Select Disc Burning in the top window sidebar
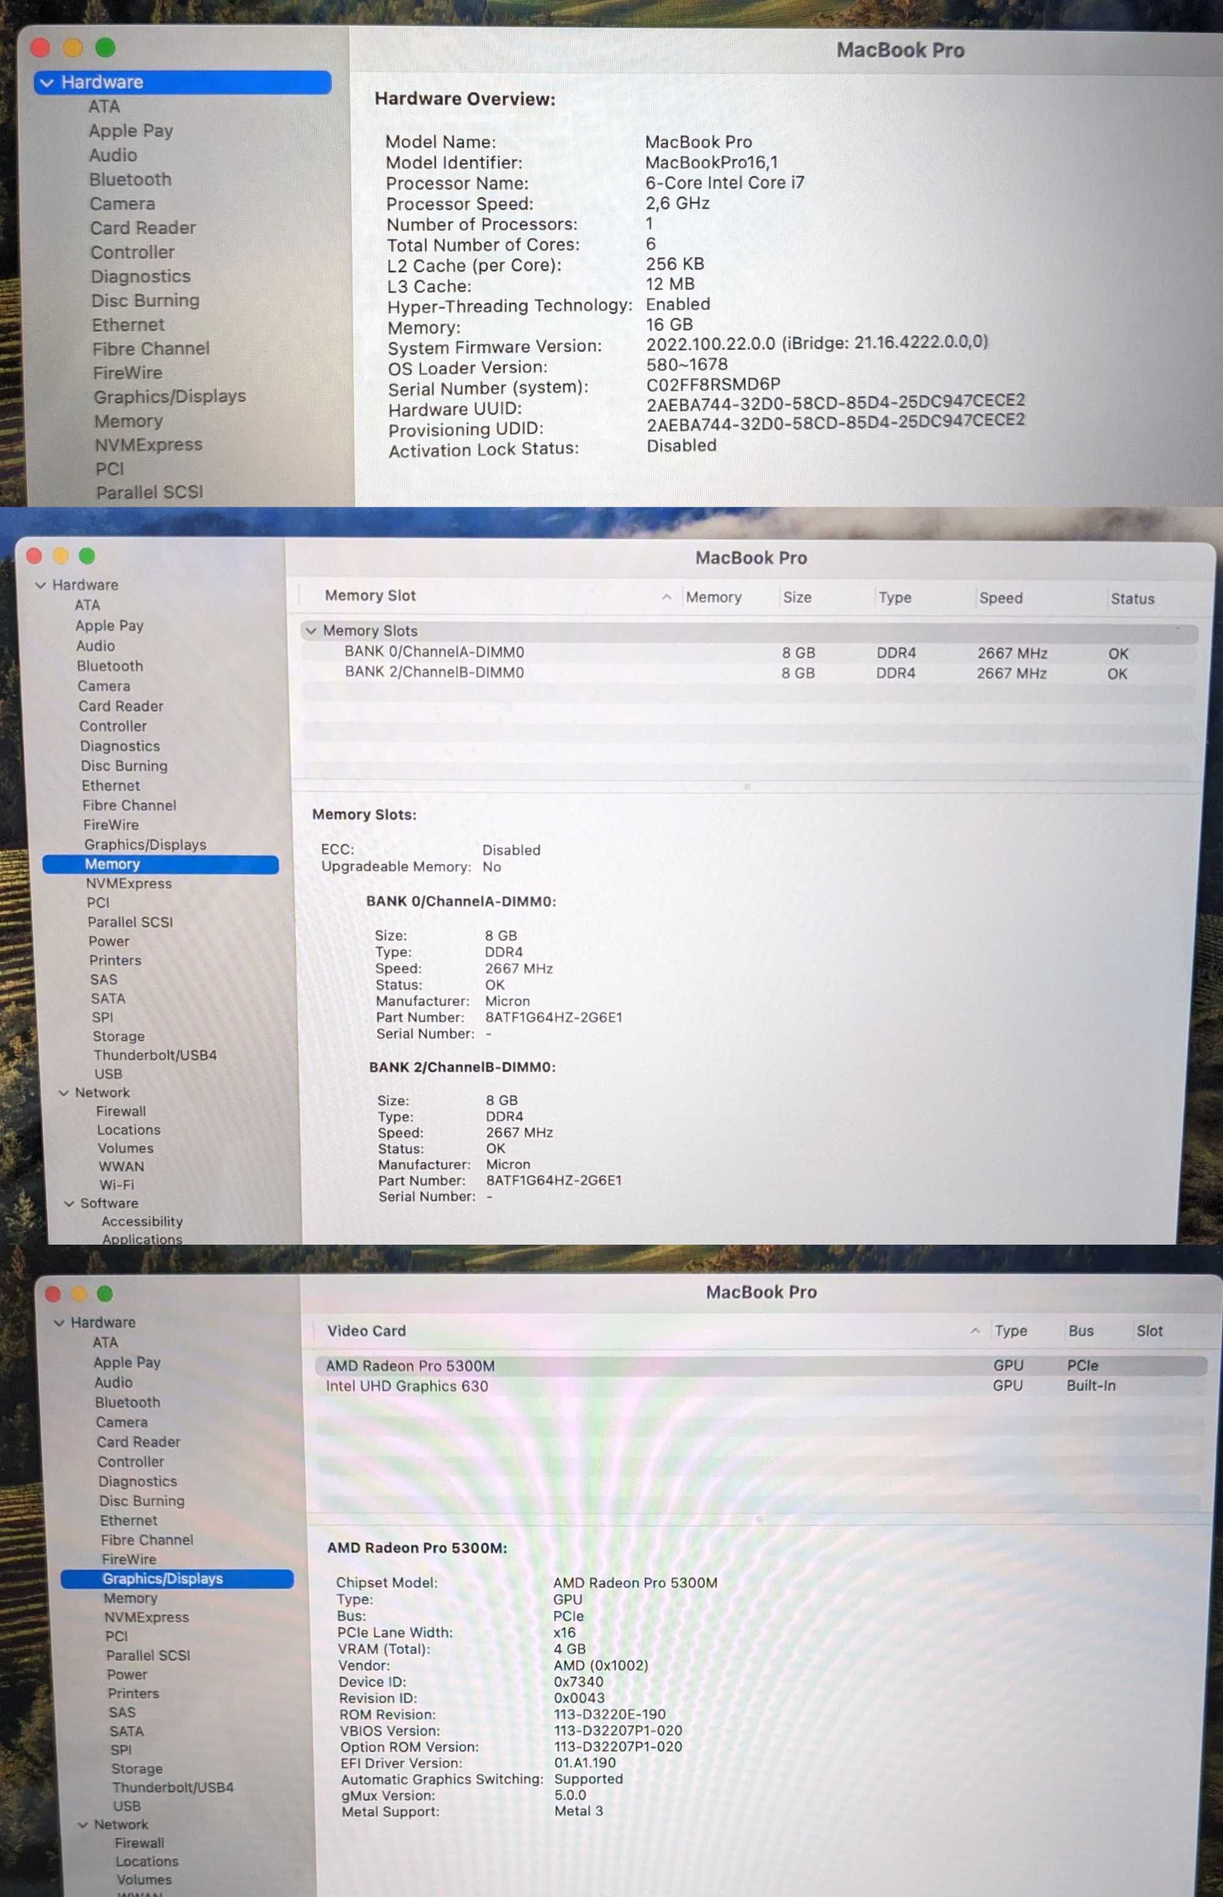1223x1897 pixels. pos(146,300)
